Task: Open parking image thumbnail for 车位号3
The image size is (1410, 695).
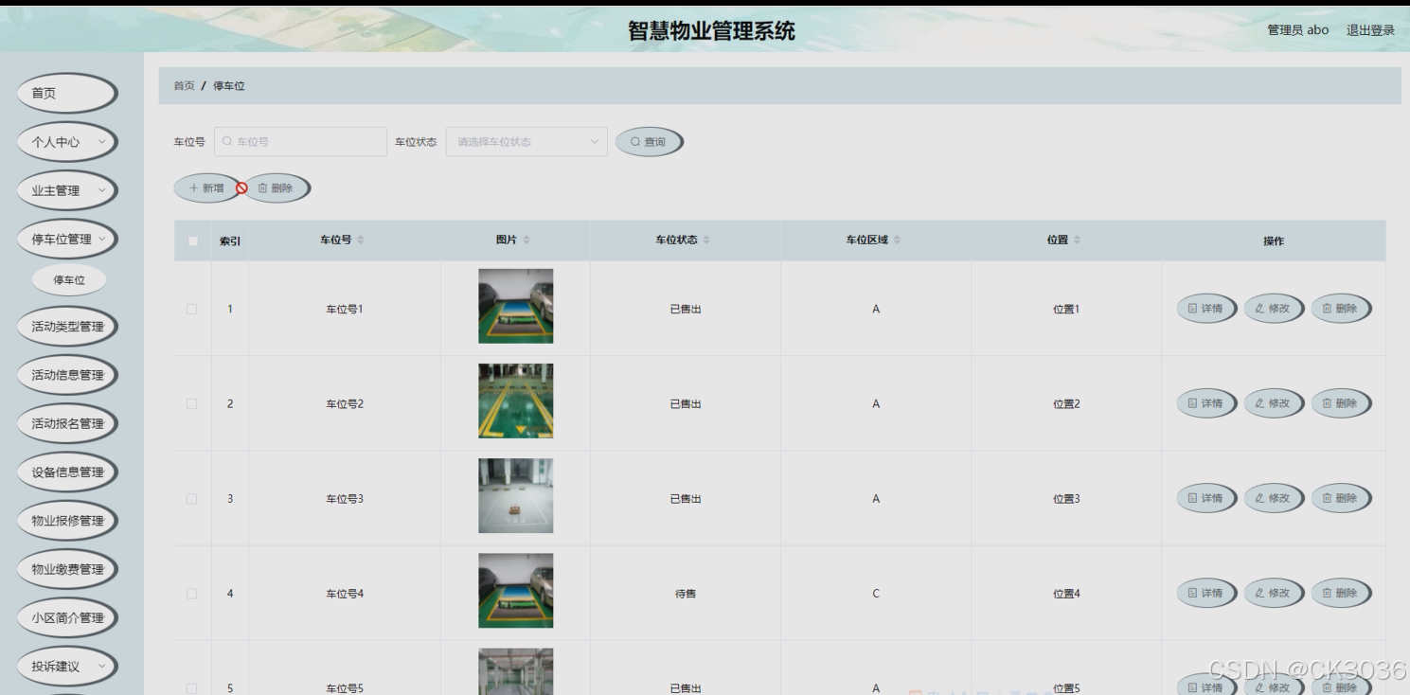Action: click(515, 495)
